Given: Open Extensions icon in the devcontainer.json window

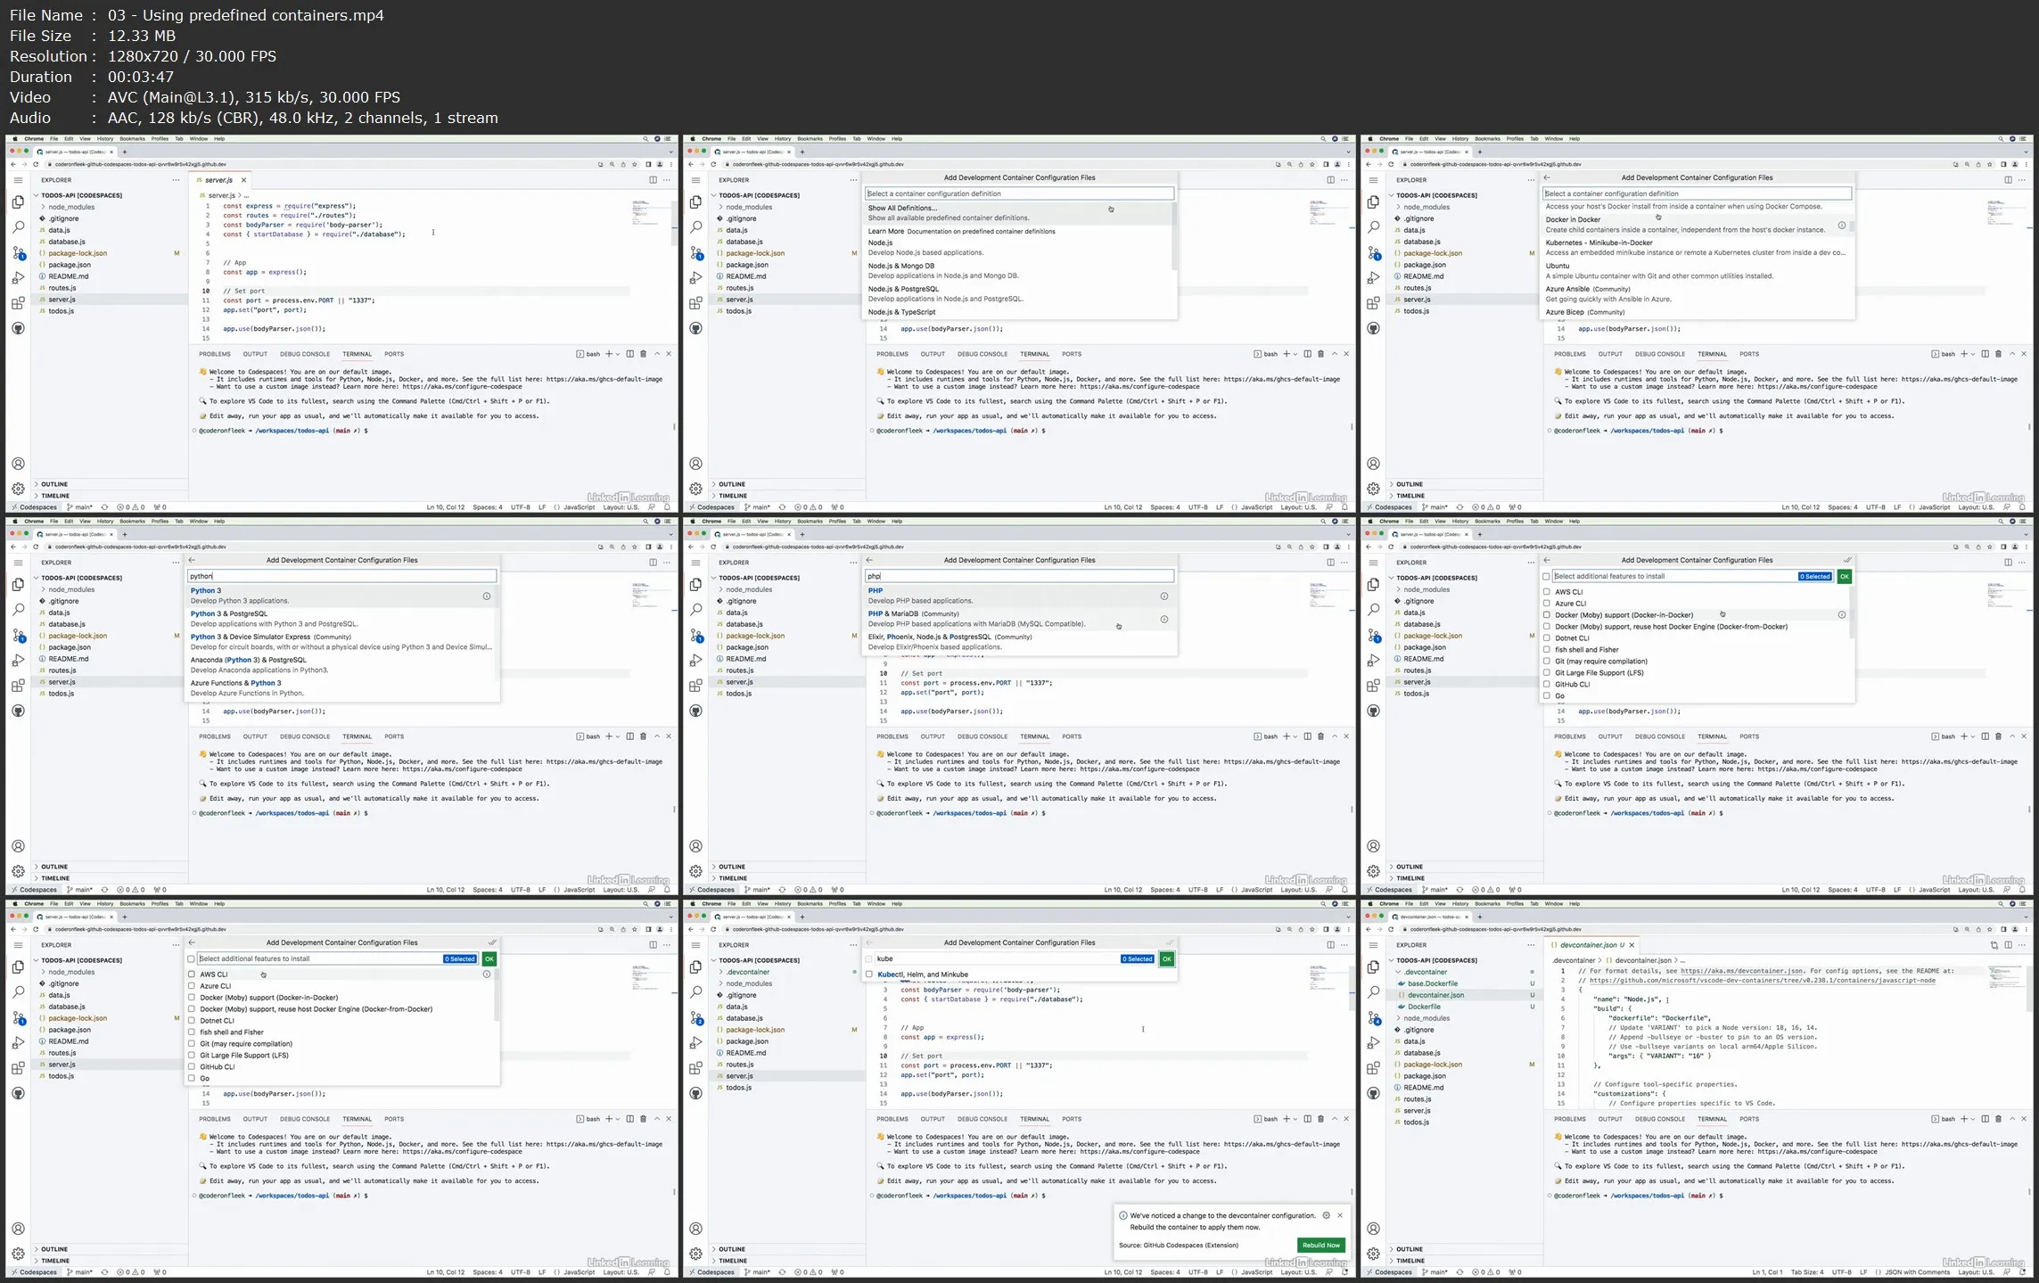Looking at the screenshot, I should 1373,1068.
